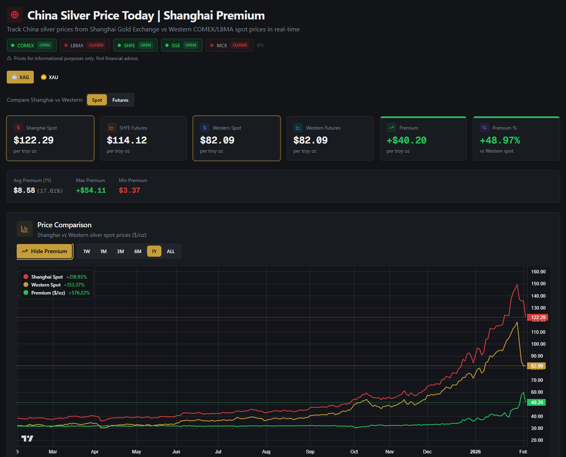The width and height of the screenshot is (566, 457).
Task: Select the 1Y chart range
Action: pos(154,251)
